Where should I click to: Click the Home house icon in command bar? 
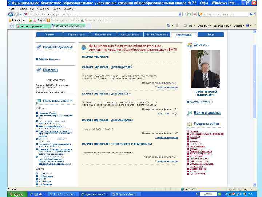click(x=168, y=26)
